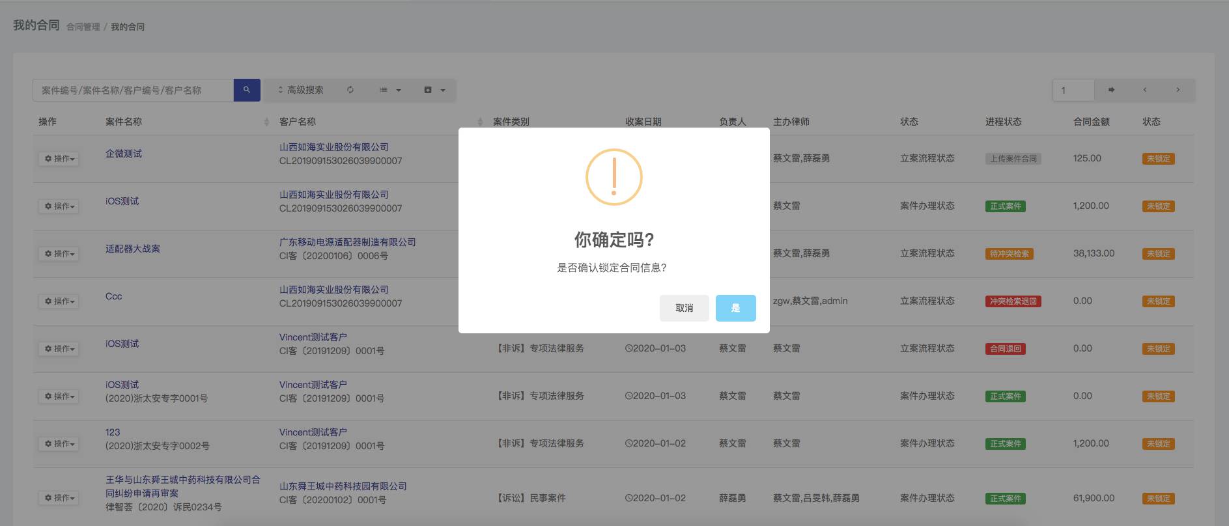This screenshot has height=526, width=1229.
Task: Sort by 客户名称 column sort arrows
Action: point(480,122)
